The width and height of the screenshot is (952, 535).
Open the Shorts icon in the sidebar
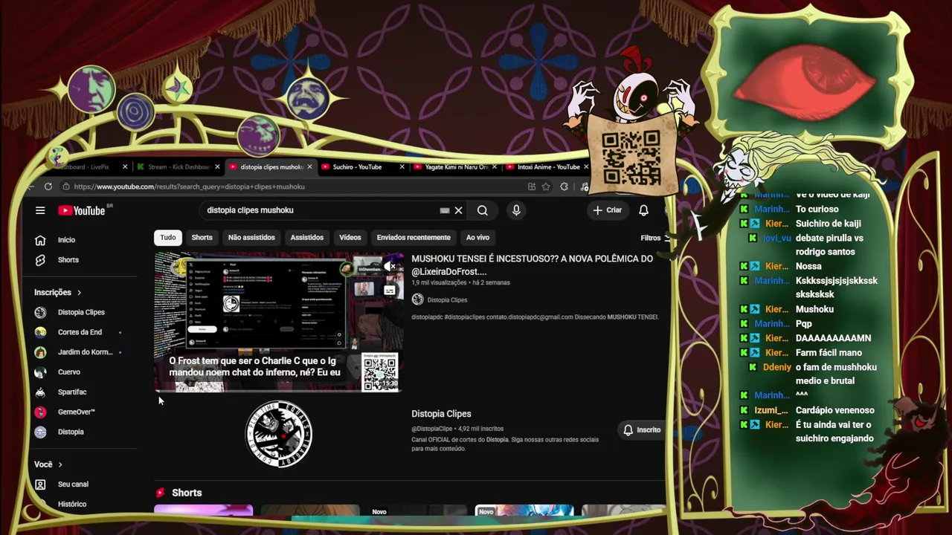click(40, 260)
